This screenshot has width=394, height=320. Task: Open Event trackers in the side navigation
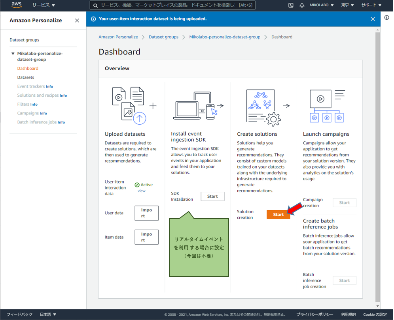(x=31, y=86)
